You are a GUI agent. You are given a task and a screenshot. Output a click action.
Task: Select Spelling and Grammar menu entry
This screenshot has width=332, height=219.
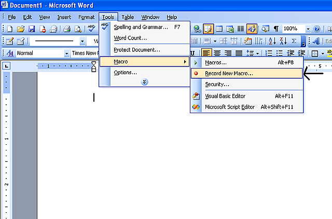pyautogui.click(x=144, y=27)
